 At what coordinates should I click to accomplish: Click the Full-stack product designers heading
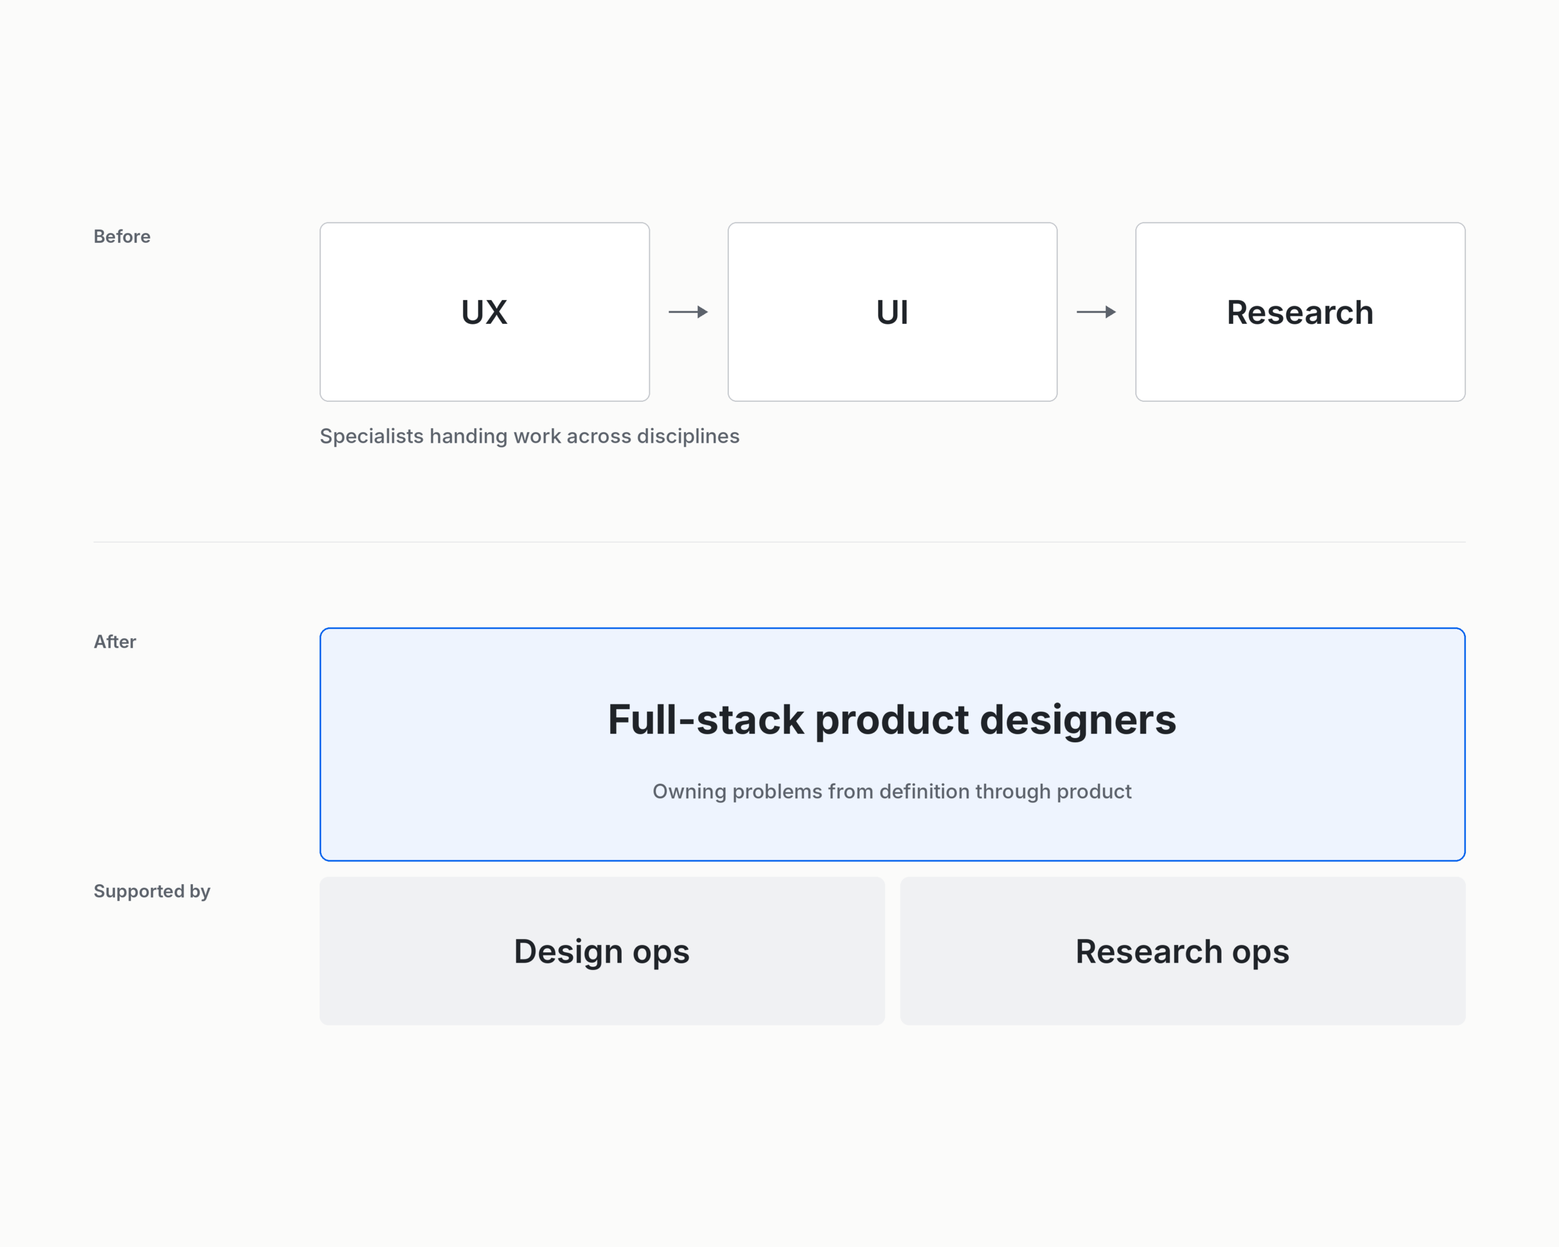click(x=892, y=720)
